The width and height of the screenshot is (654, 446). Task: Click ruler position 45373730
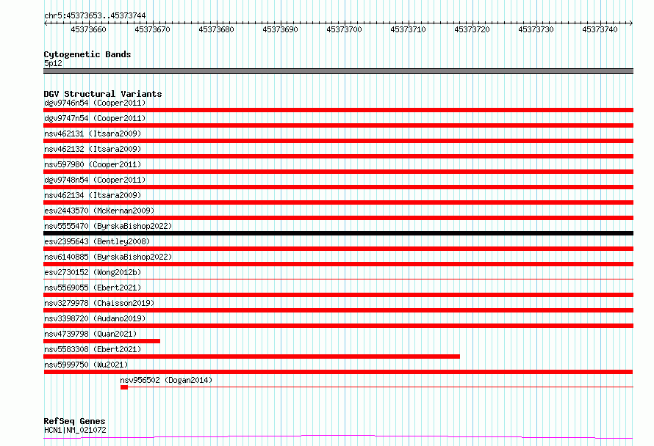(536, 29)
